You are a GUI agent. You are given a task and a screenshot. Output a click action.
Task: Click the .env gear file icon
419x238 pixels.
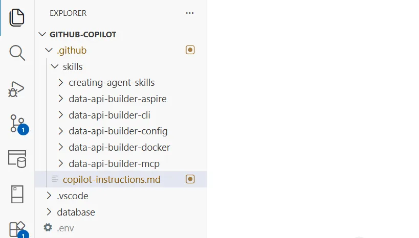pos(48,228)
